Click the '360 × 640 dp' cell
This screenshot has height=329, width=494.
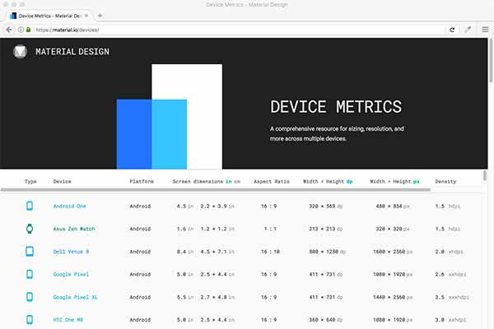(325, 320)
